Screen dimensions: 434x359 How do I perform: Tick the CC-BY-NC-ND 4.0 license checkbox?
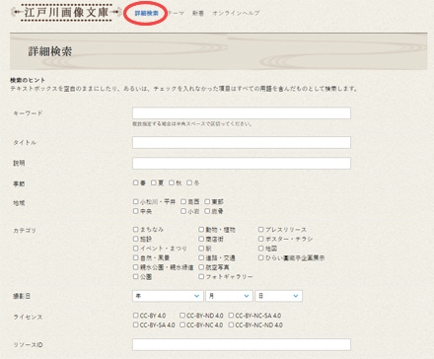pos(231,324)
